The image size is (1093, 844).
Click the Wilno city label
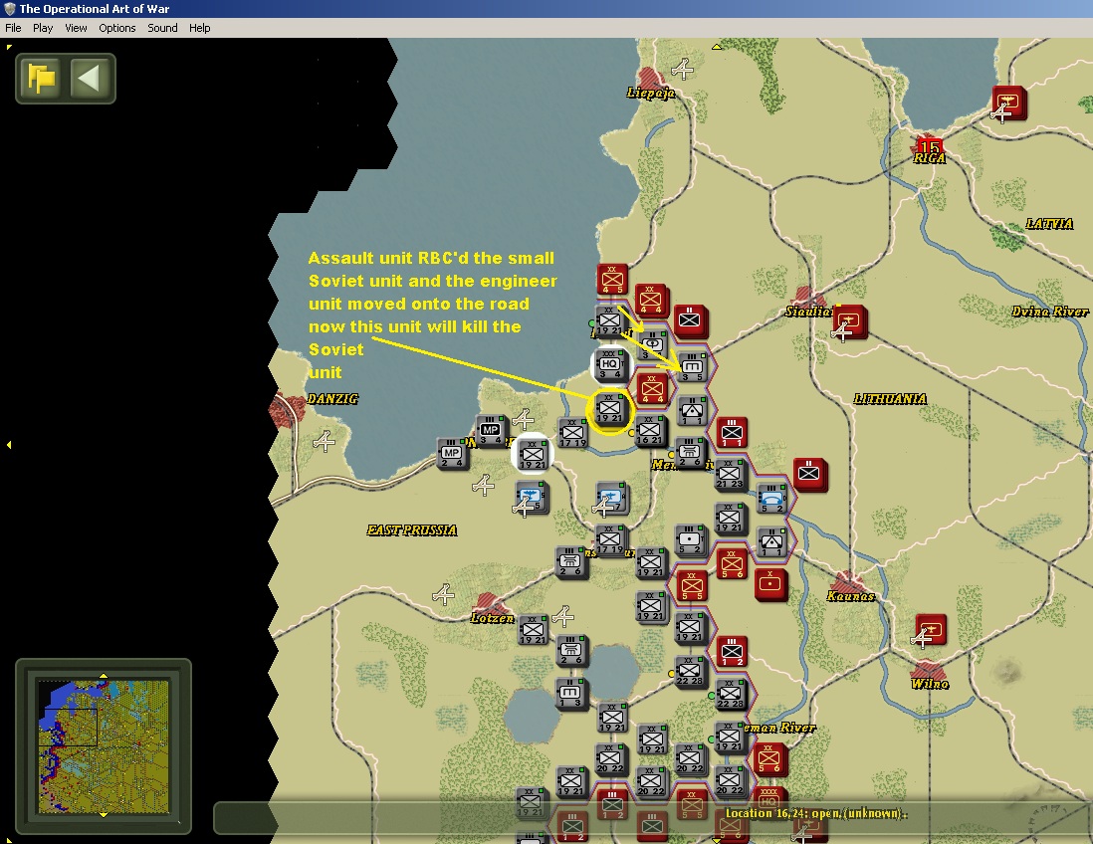point(930,684)
